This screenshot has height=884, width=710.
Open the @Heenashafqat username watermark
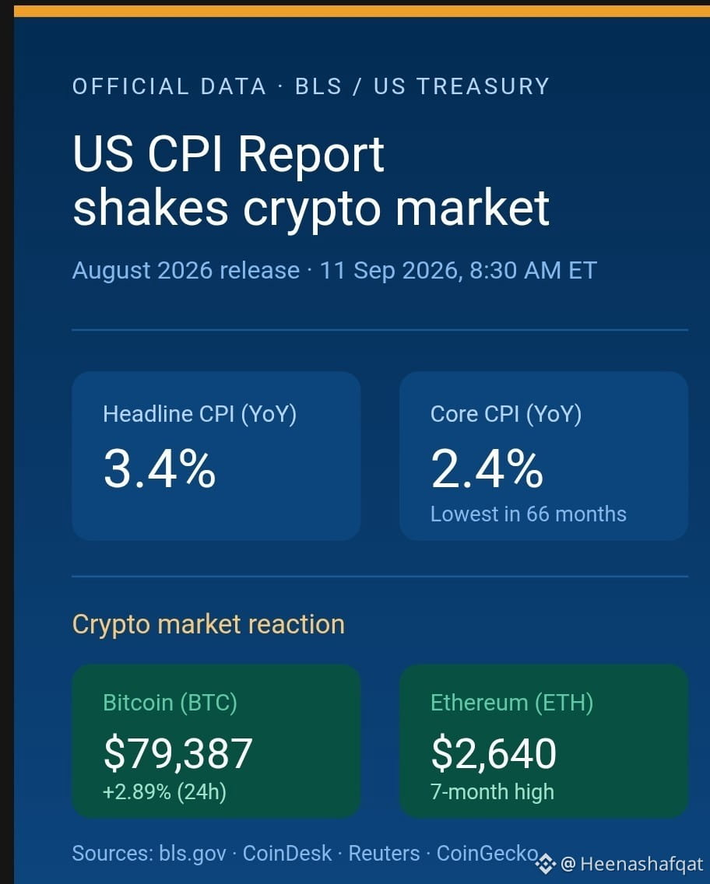631,864
